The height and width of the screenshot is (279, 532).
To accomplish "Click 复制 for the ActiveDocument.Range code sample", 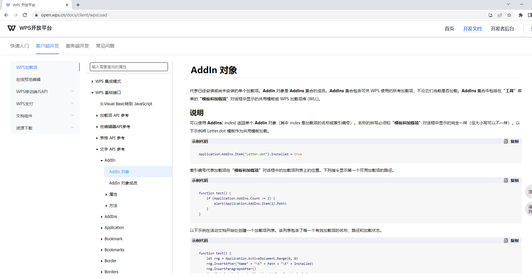I will 515,241.
